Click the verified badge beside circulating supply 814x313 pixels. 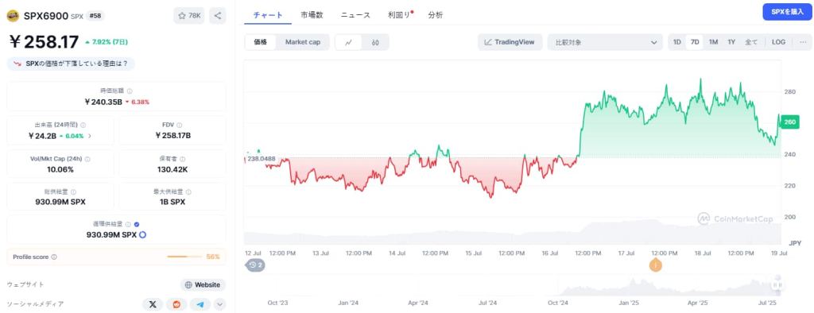point(137,224)
